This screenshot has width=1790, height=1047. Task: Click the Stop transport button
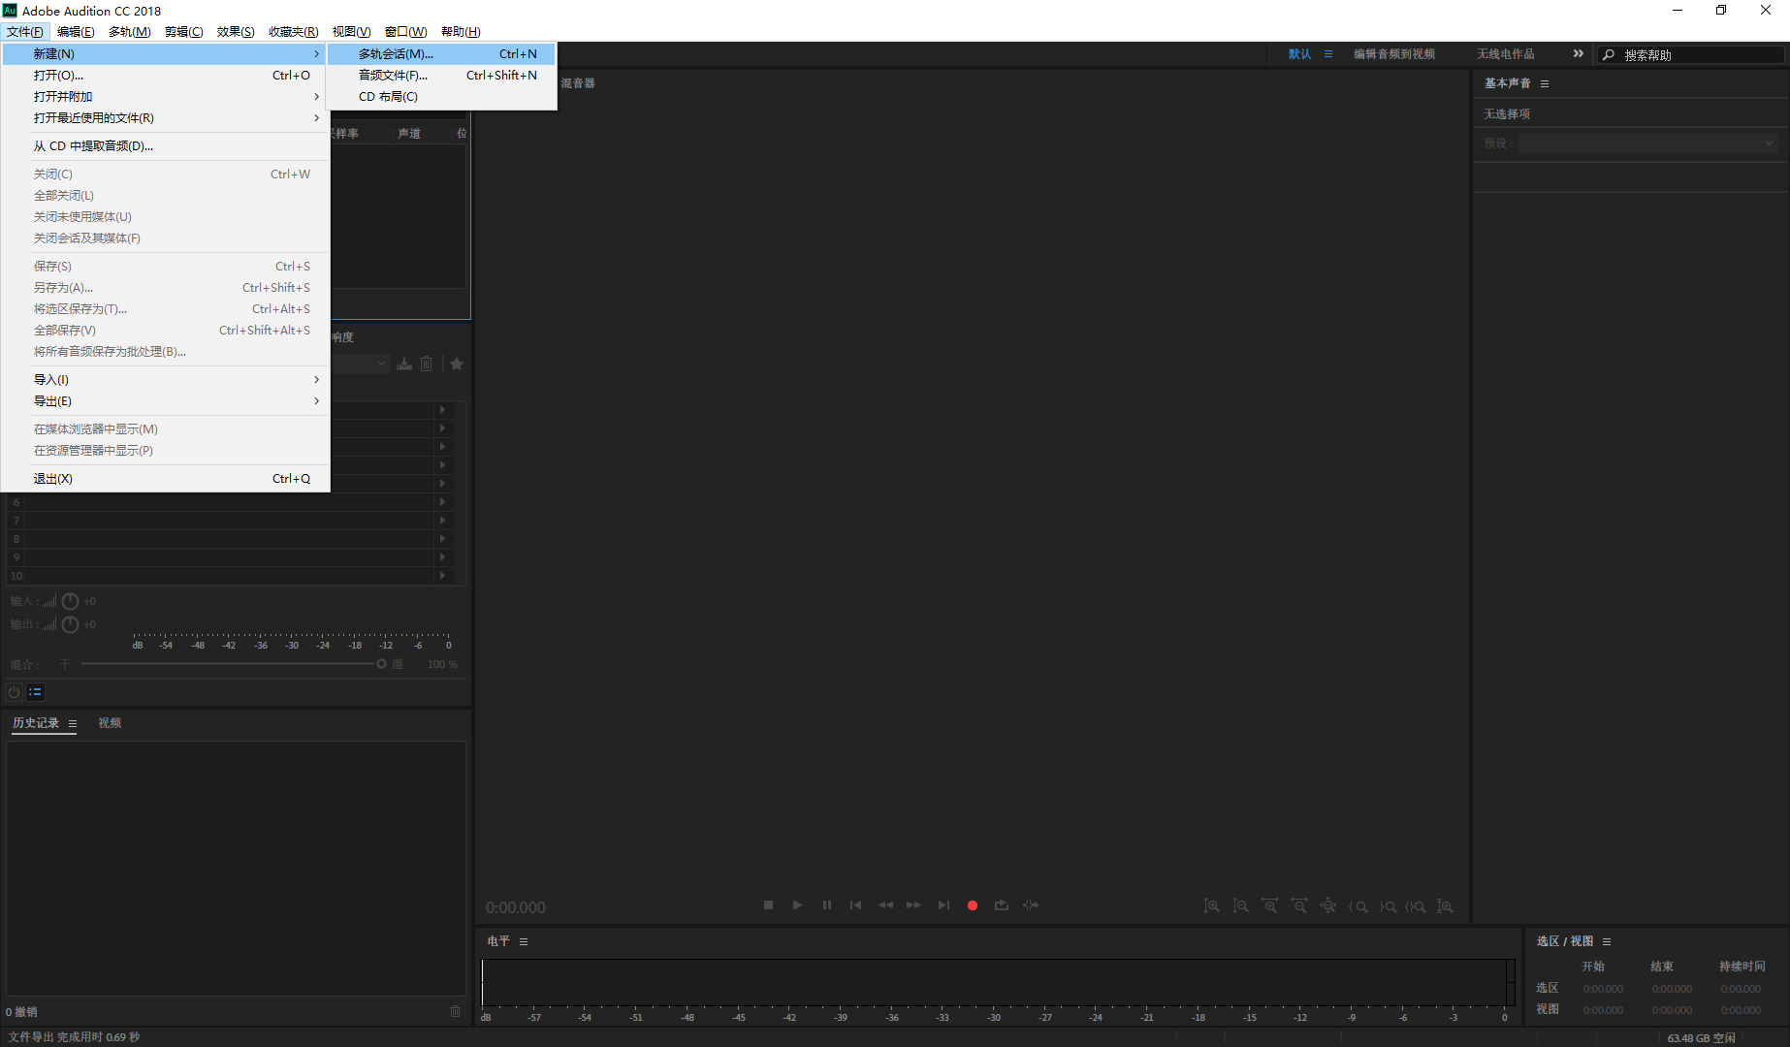(x=768, y=905)
